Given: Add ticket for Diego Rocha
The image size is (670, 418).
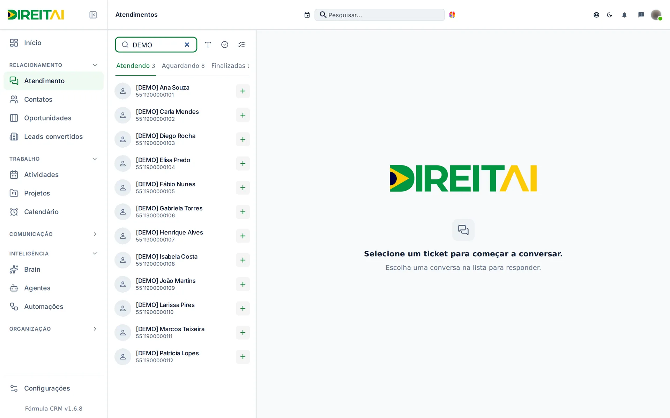Looking at the screenshot, I should tap(243, 139).
